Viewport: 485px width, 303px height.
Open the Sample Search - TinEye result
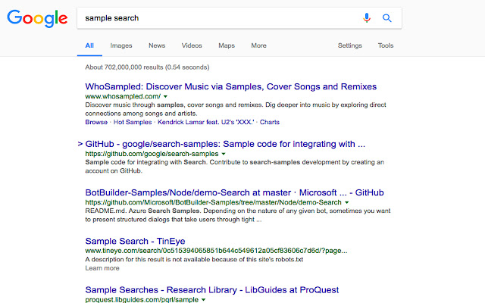(x=135, y=241)
